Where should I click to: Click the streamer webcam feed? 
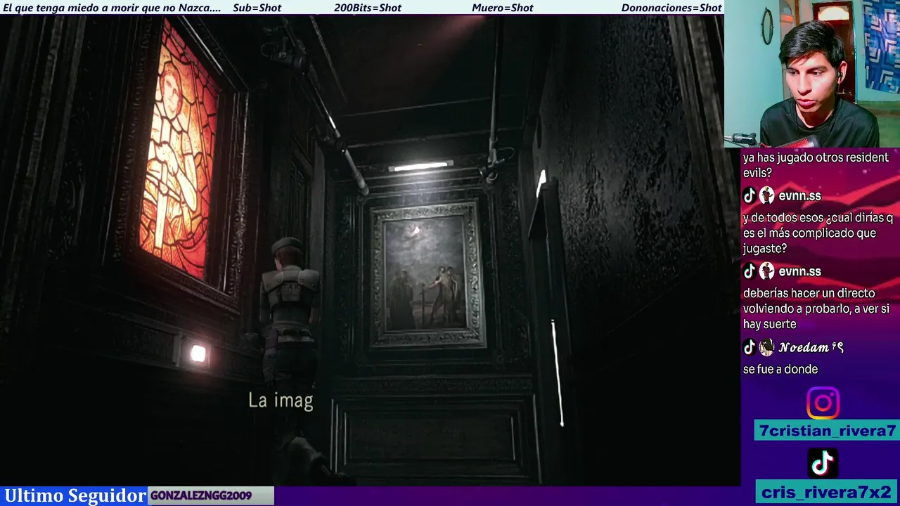point(812,73)
